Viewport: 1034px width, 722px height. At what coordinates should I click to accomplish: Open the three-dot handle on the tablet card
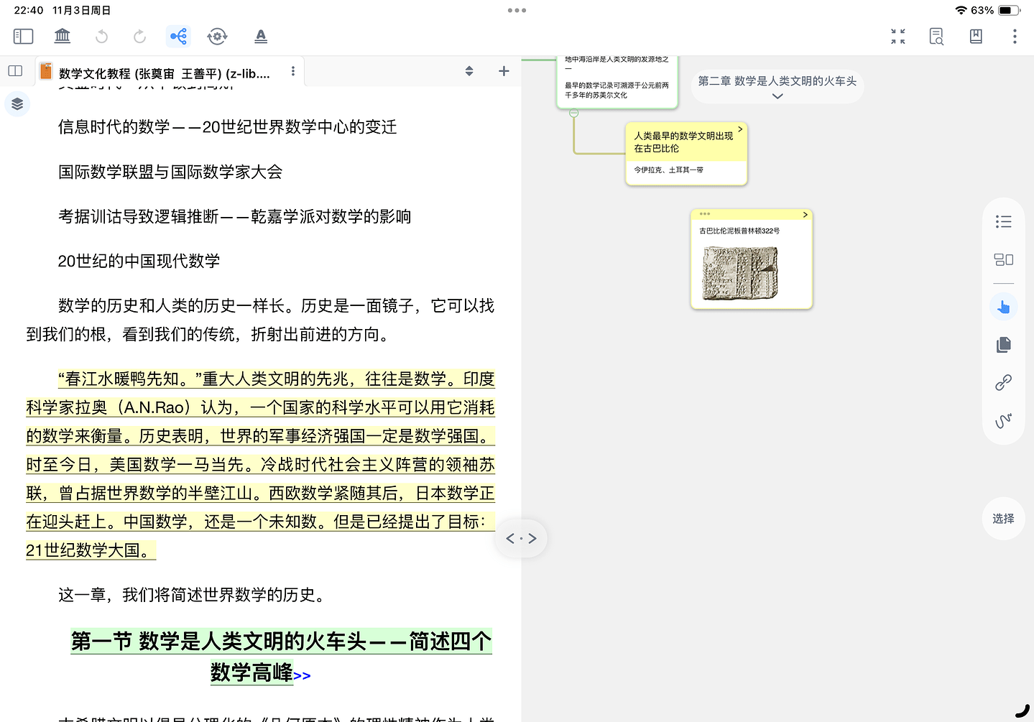click(x=705, y=213)
